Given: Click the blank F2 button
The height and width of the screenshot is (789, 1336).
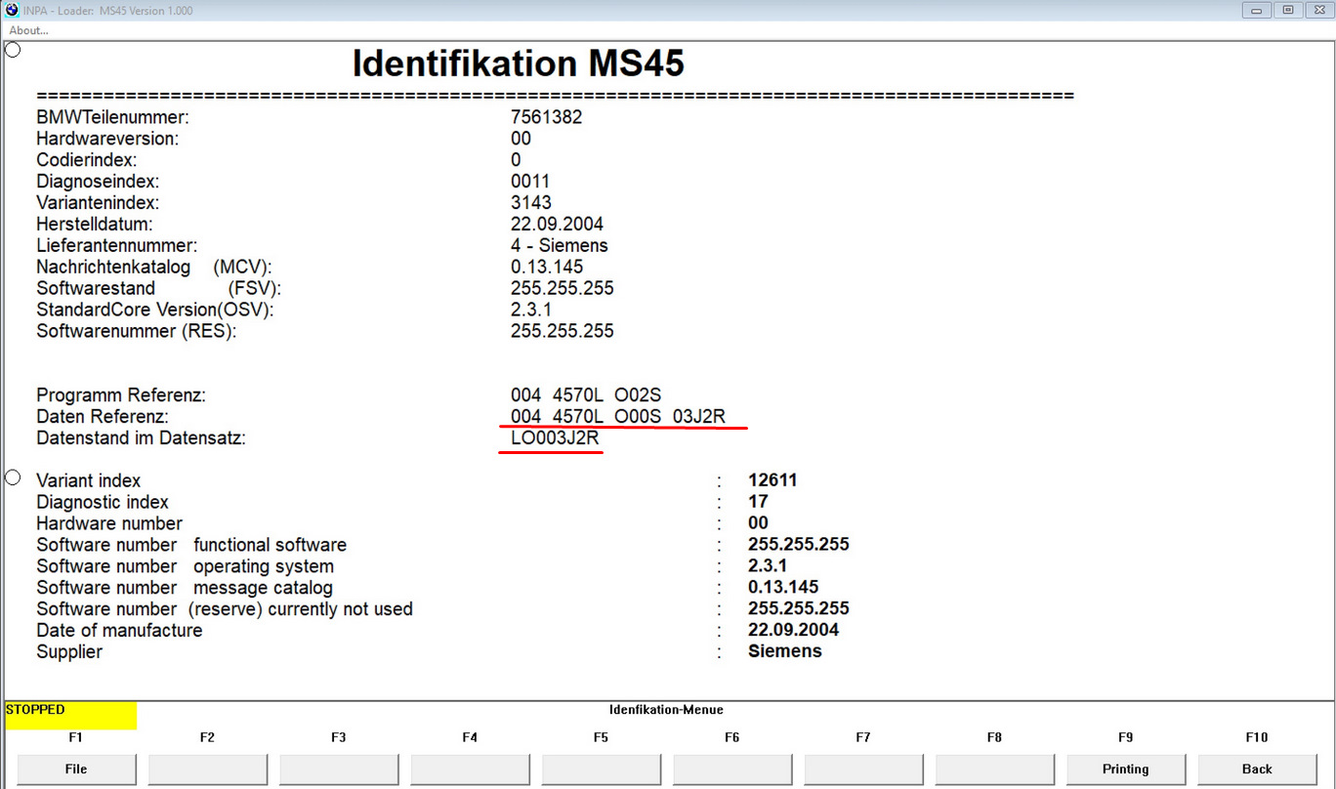Looking at the screenshot, I should 208,769.
